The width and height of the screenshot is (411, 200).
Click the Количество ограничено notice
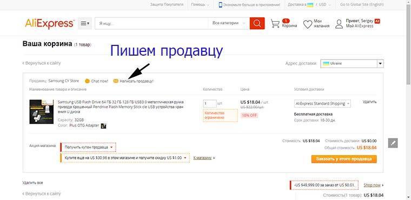220,115
